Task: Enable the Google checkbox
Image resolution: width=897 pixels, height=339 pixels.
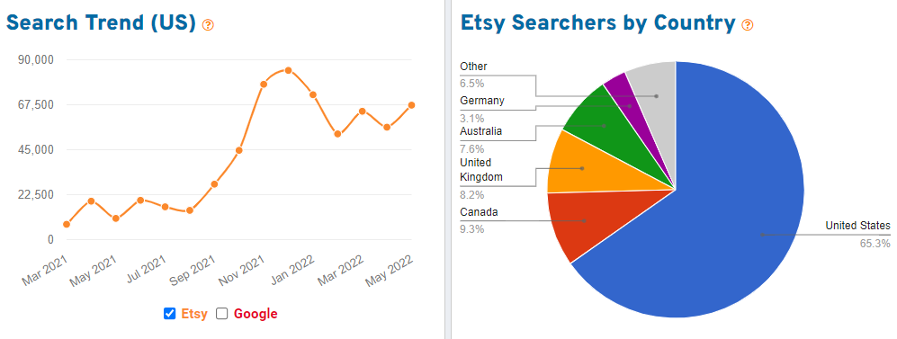Action: [222, 313]
